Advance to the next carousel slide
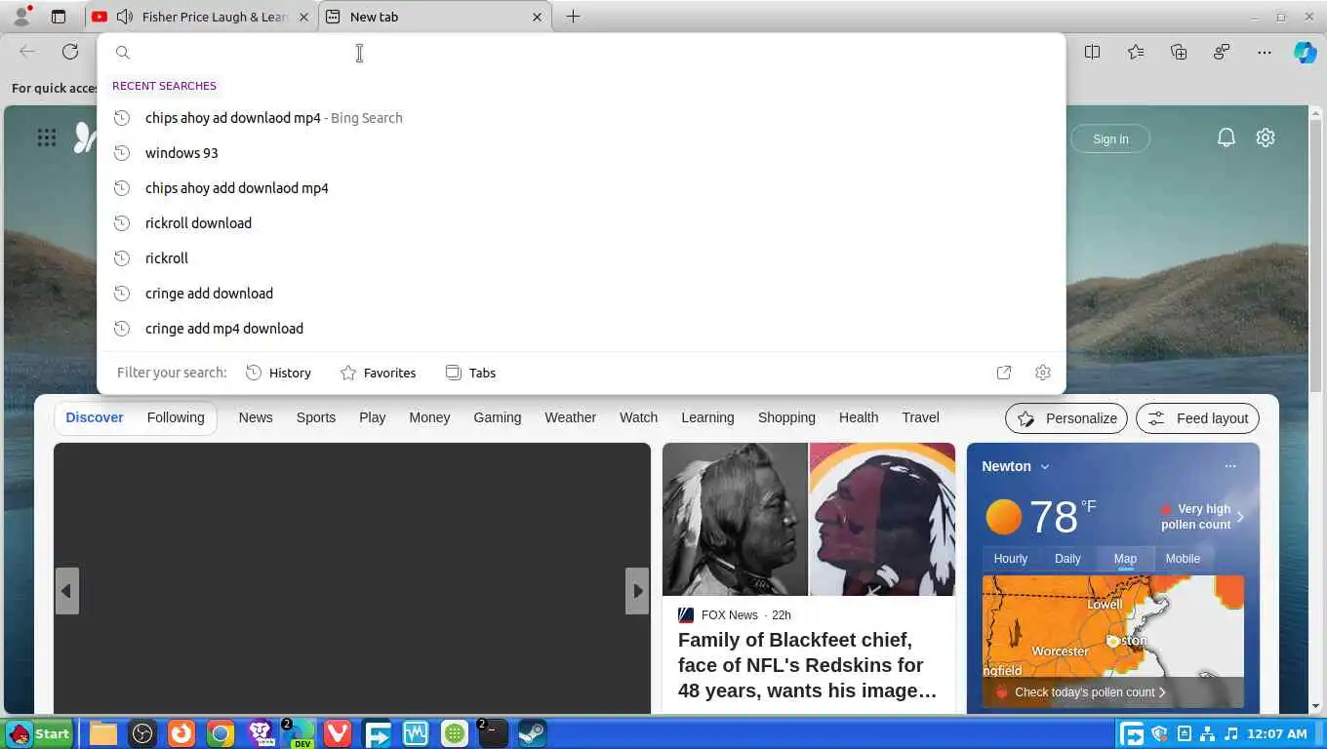 637,591
